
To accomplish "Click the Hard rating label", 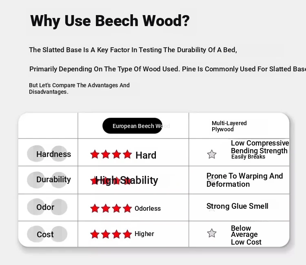I will click(146, 155).
